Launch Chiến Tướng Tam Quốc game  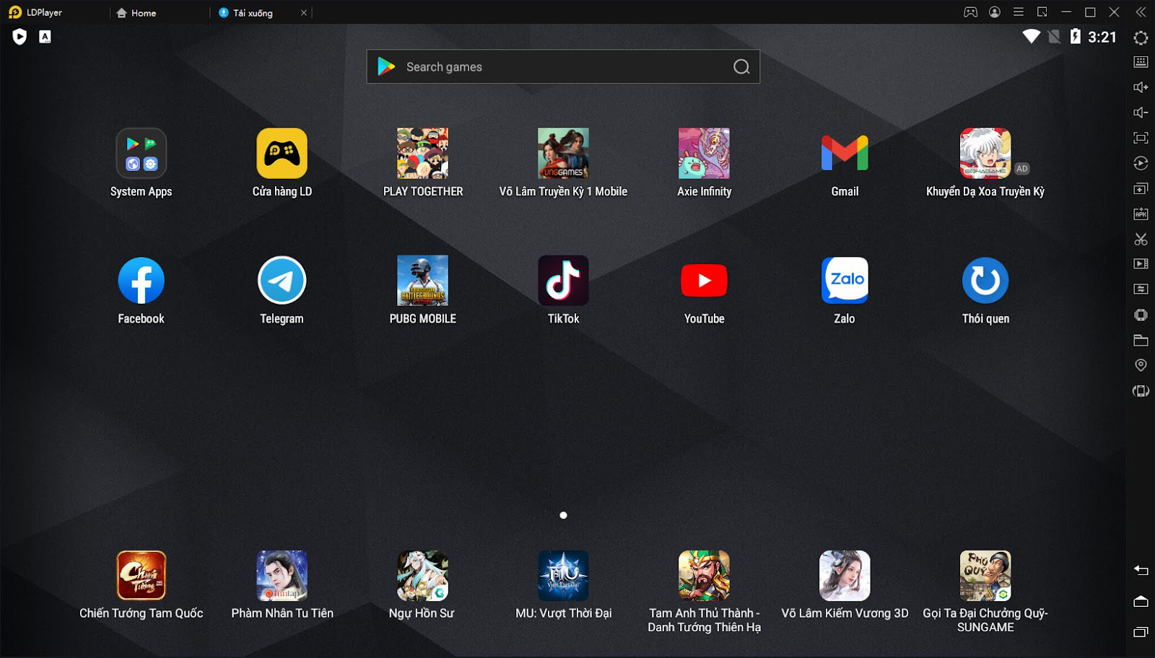(141, 576)
